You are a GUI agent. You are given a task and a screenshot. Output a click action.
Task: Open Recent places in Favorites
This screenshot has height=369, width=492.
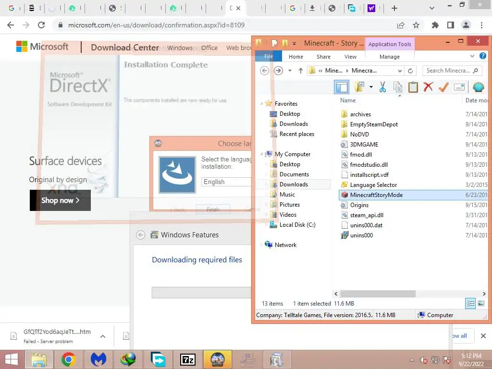pyautogui.click(x=296, y=134)
